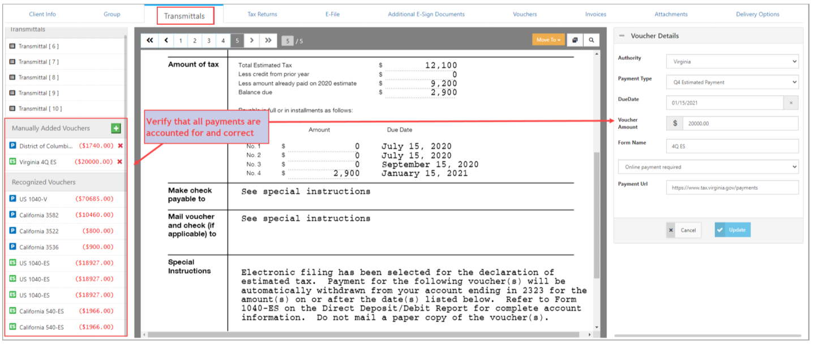Add a manual voucher with green plus
Viewport: 814px width, 344px height.
116,128
